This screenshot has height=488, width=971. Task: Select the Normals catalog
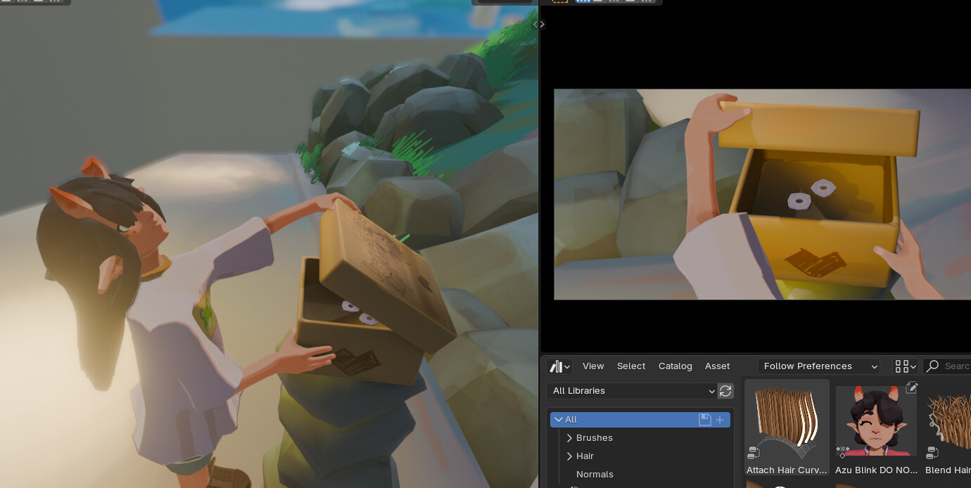coord(595,475)
